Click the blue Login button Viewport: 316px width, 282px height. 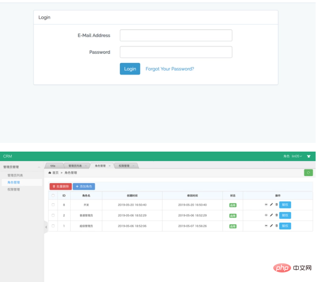[x=130, y=69]
